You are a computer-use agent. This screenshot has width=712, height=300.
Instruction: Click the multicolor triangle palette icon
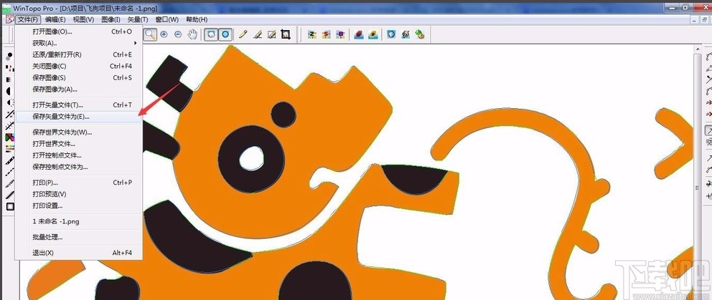coord(9,137)
